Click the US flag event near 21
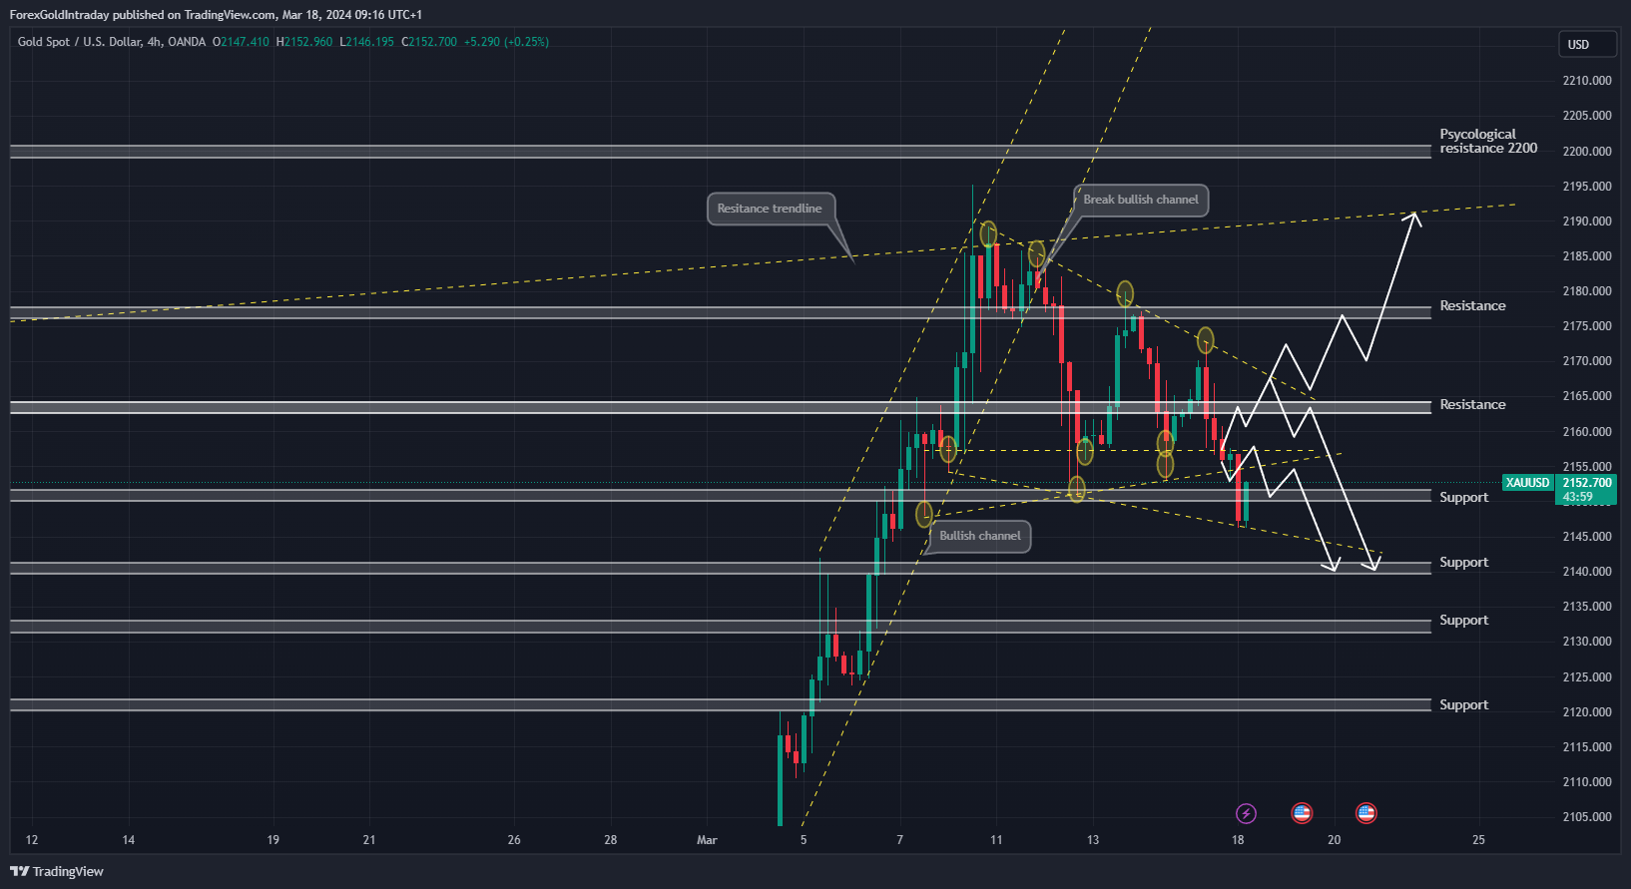The height and width of the screenshot is (889, 1631). click(1366, 813)
